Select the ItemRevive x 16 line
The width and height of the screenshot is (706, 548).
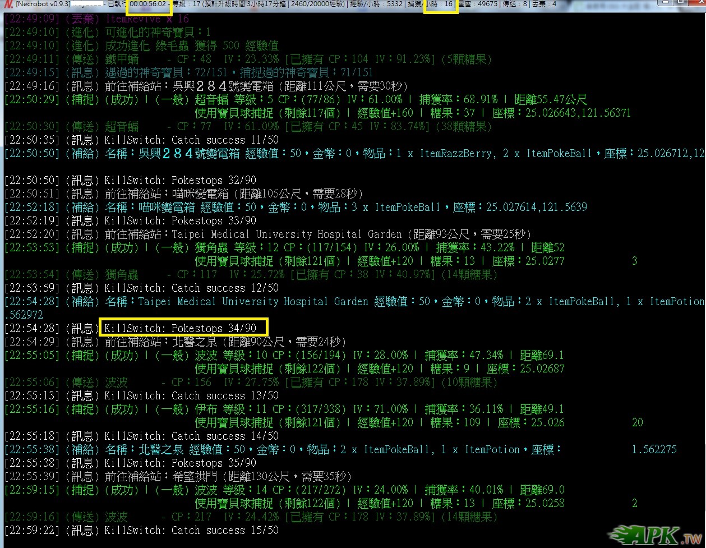click(x=96, y=19)
